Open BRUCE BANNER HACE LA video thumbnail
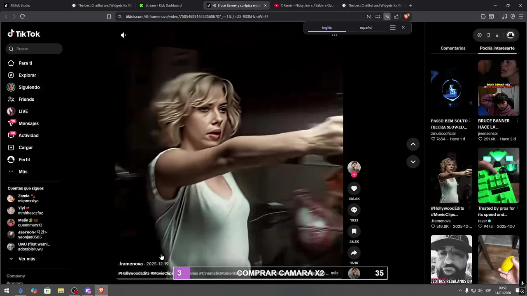 click(499, 88)
